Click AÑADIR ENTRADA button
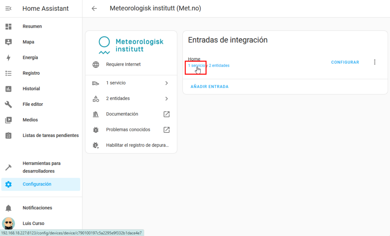The width and height of the screenshot is (390, 236). 209,86
